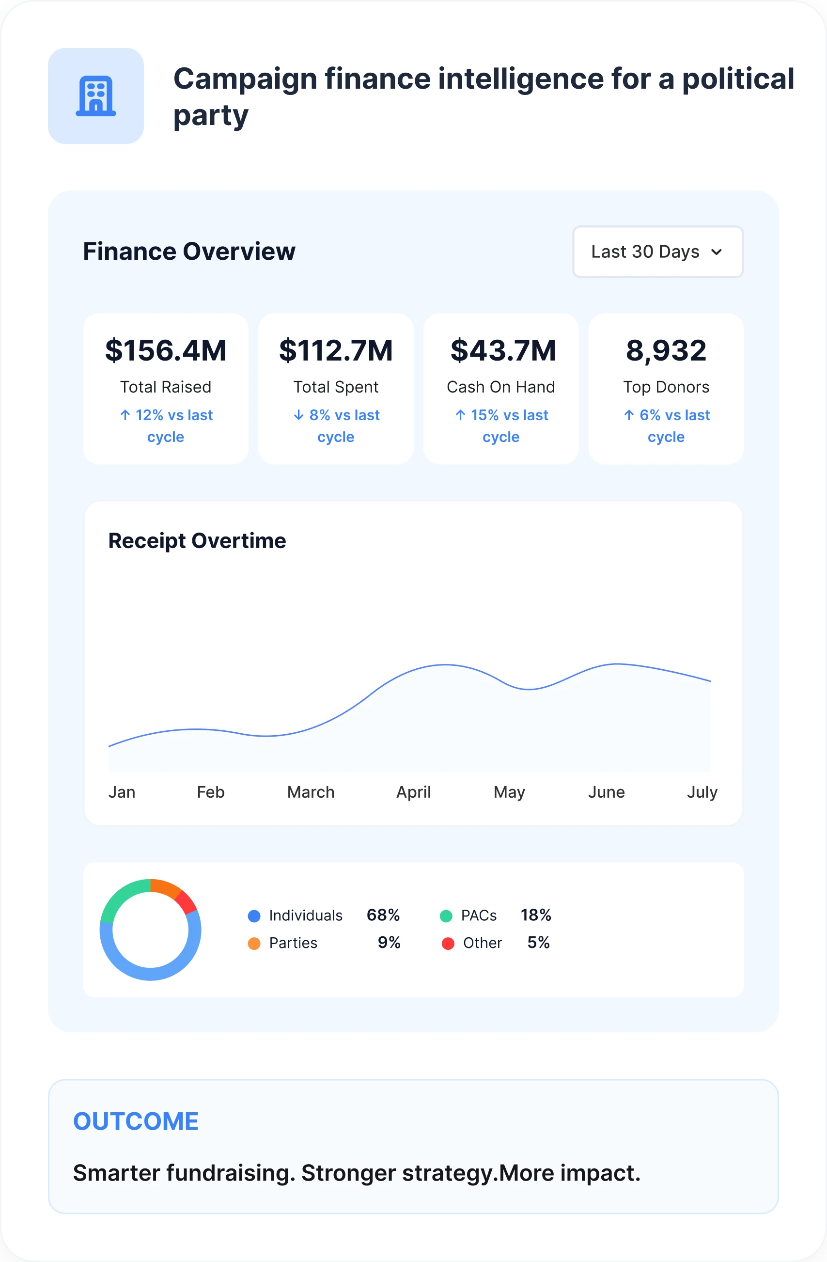Click the Smarter fundraising outcome sentence

pos(357,1173)
